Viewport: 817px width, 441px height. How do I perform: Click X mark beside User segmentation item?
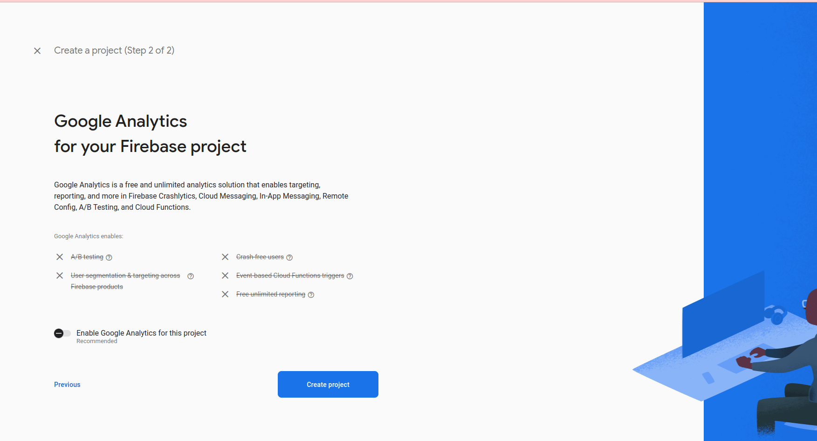(60, 276)
